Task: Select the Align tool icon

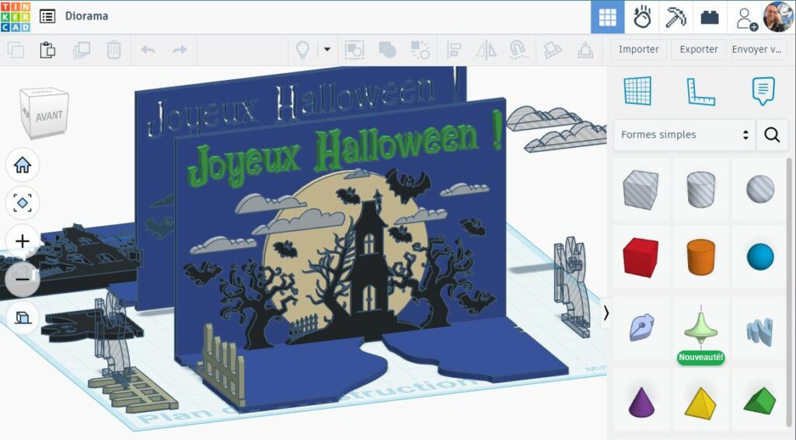Action: coord(453,51)
